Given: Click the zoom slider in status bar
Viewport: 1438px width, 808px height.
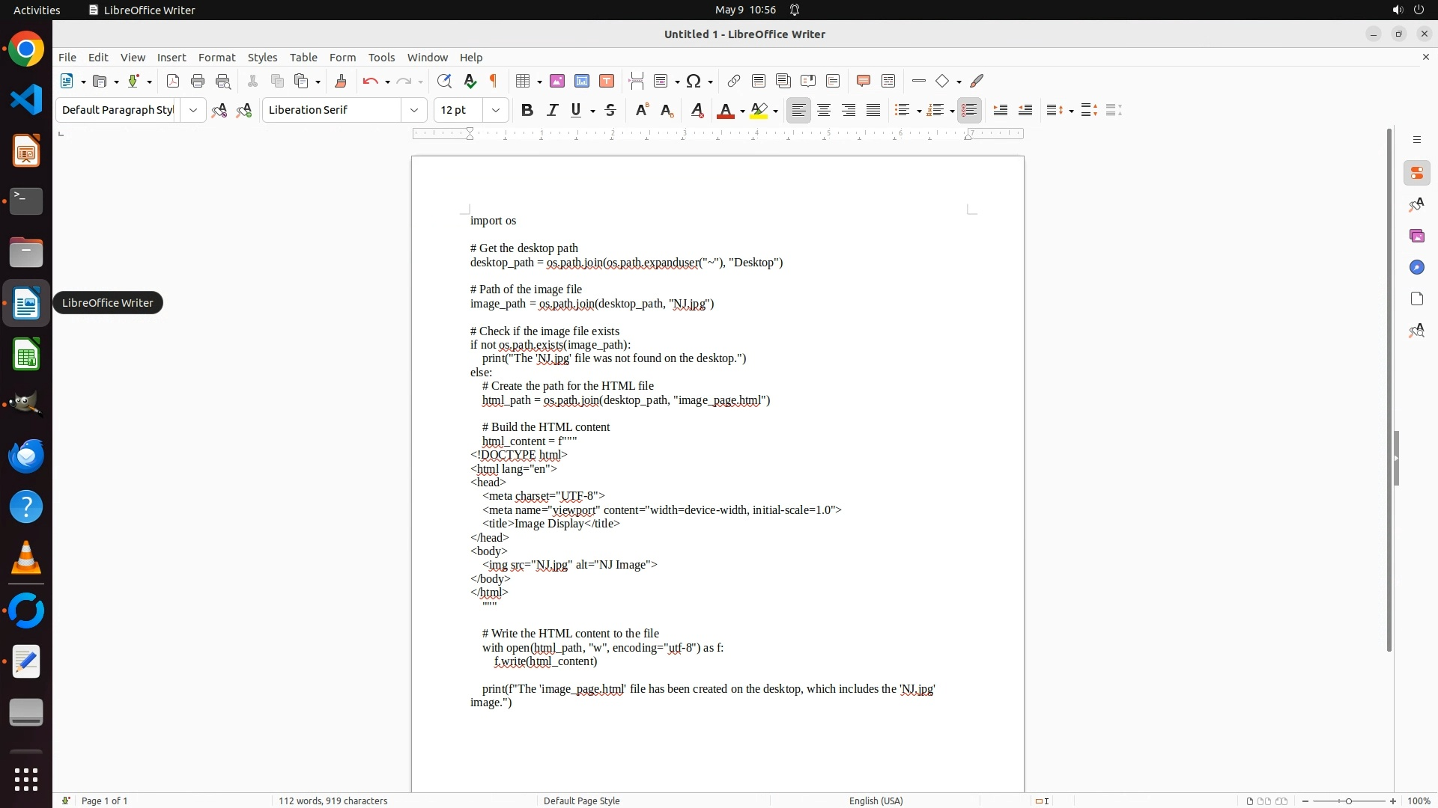Looking at the screenshot, I should 1349,801.
